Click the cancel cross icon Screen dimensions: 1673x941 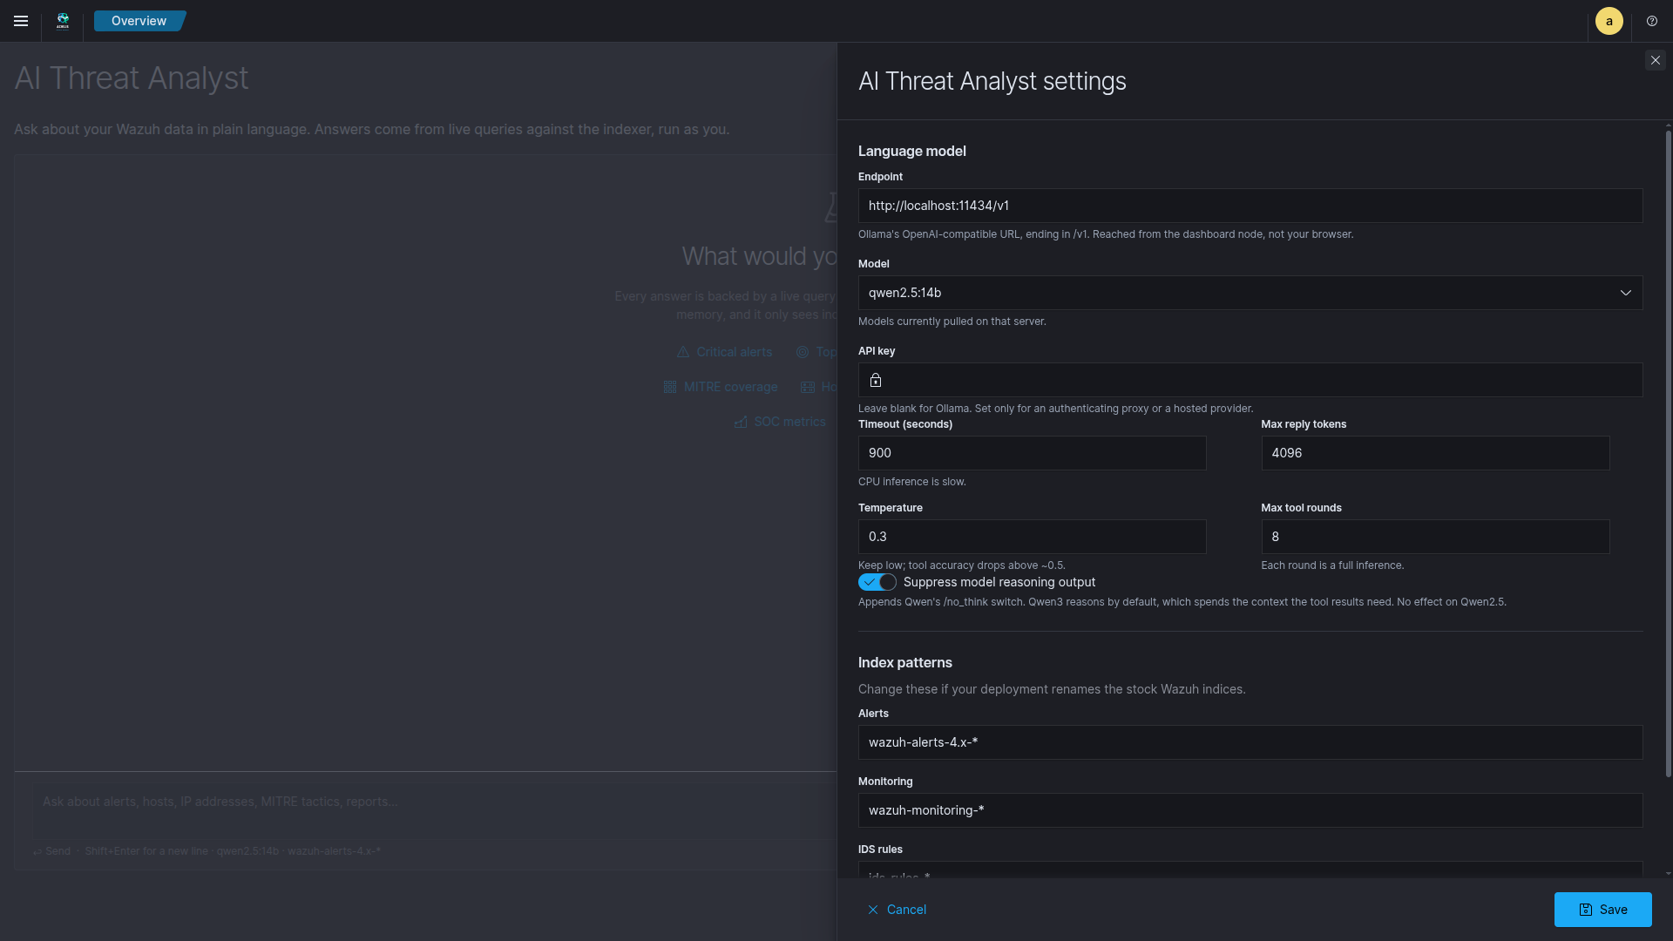tap(873, 910)
